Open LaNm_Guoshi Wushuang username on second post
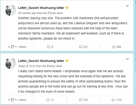The height and width of the screenshot is (105, 136). [41, 61]
